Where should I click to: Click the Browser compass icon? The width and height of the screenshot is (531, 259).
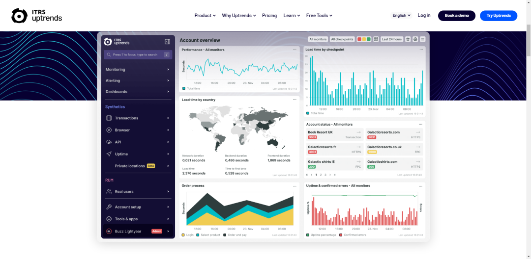109,130
